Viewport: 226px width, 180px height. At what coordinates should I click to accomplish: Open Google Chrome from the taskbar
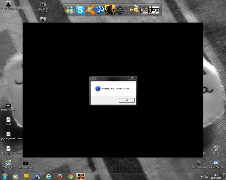[70, 176]
